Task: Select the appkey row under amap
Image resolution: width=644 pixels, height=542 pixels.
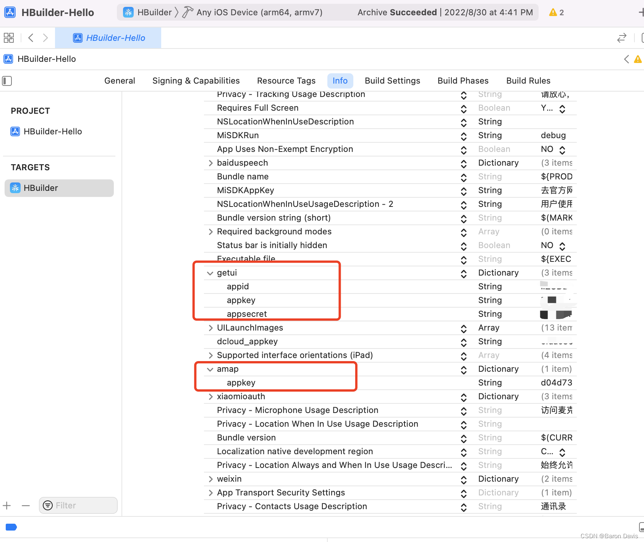Action: (x=390, y=383)
